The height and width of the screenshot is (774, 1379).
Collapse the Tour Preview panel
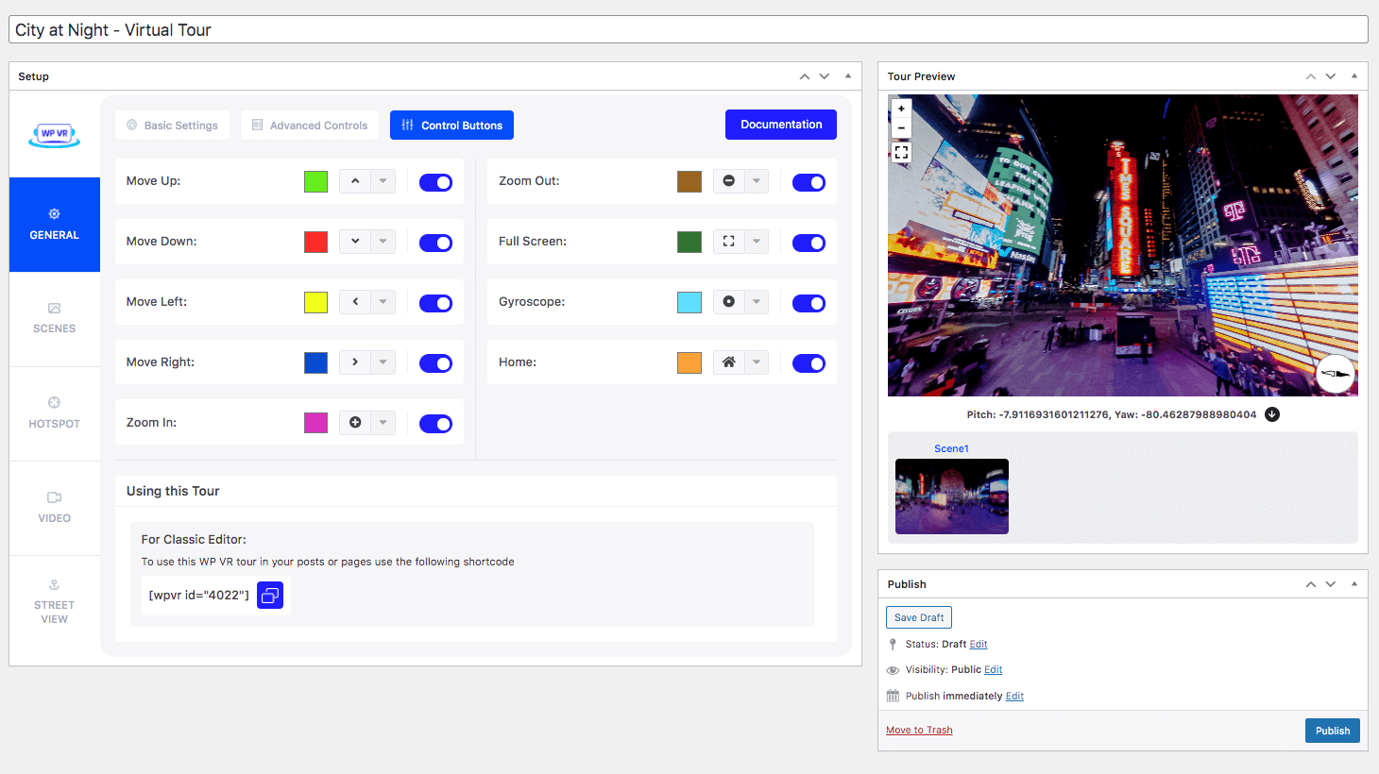(1354, 76)
